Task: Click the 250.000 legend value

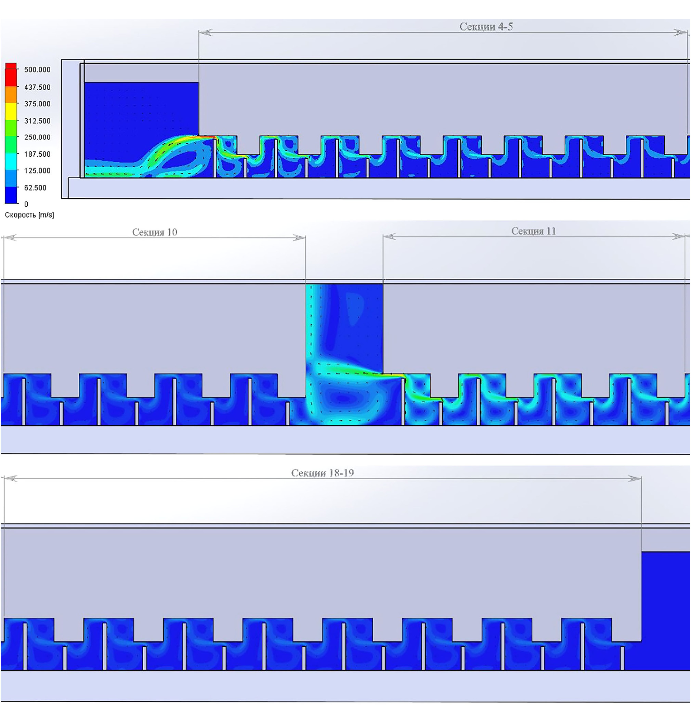Action: click(x=37, y=137)
